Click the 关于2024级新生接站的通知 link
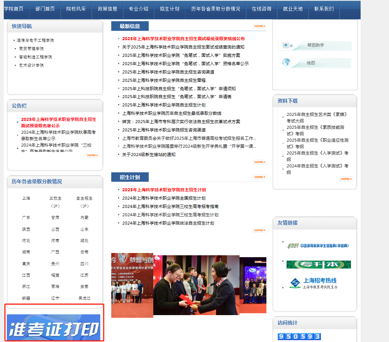The image size is (389, 342). coord(149,155)
